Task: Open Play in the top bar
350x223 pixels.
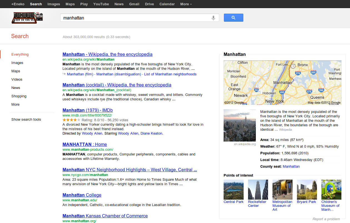Action: click(84, 4)
